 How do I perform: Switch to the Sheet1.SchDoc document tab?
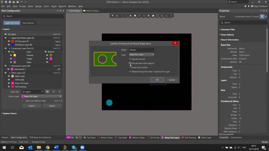pos(91,11)
